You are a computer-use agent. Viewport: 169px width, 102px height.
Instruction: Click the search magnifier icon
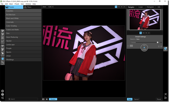coord(10,99)
